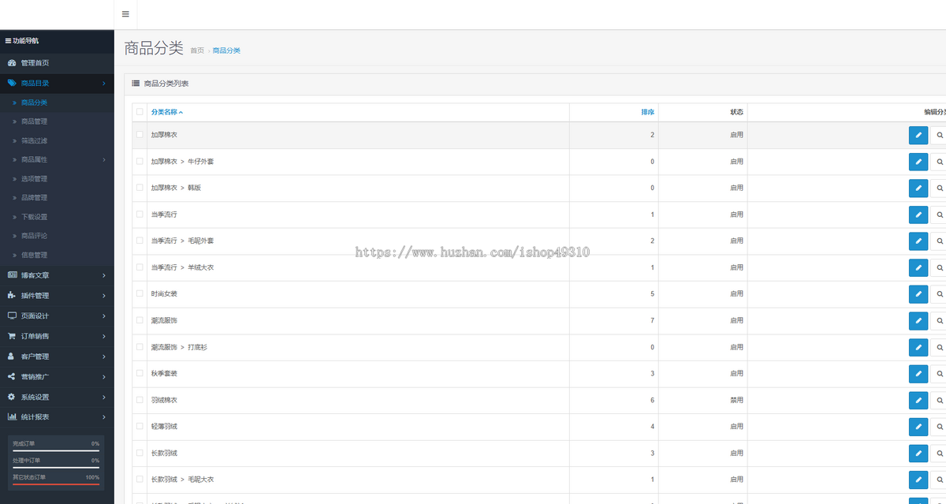
Task: Edit the 轻薄羽绒 category
Action: tap(918, 427)
